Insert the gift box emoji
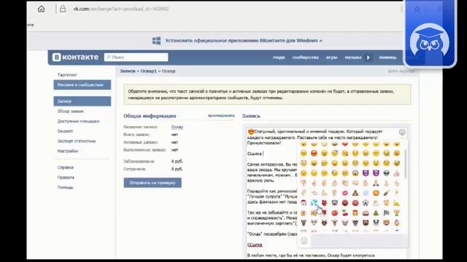Screen dimensions: 467x262 355,213
